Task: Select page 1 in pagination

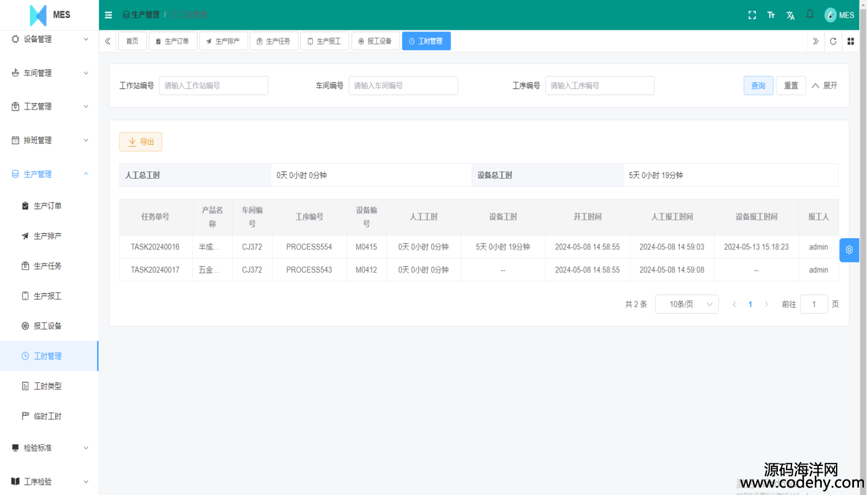Action: pyautogui.click(x=751, y=304)
